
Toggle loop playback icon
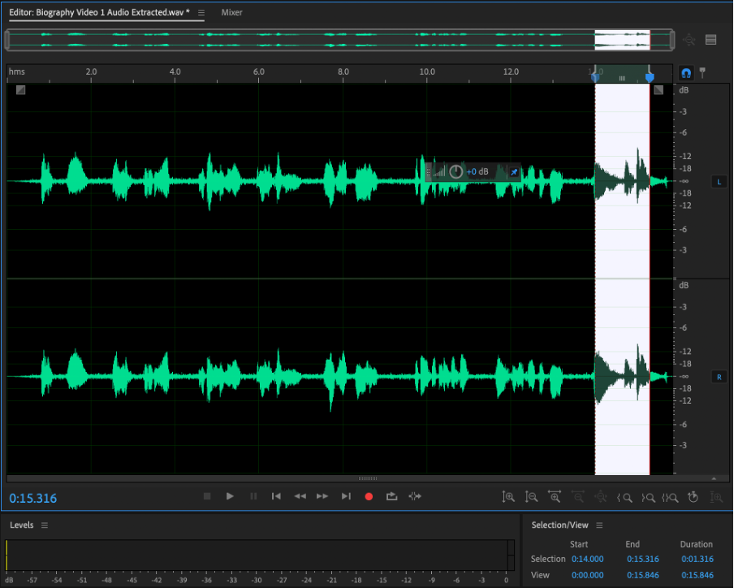(x=392, y=496)
